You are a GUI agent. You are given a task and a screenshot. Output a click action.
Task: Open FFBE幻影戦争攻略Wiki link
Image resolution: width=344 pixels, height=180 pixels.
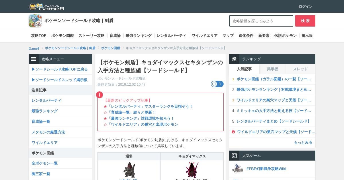pyautogui.click(x=266, y=169)
